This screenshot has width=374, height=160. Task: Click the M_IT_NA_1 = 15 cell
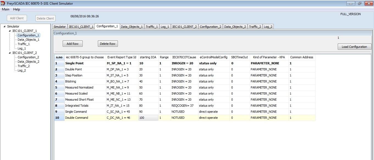coord(122,106)
